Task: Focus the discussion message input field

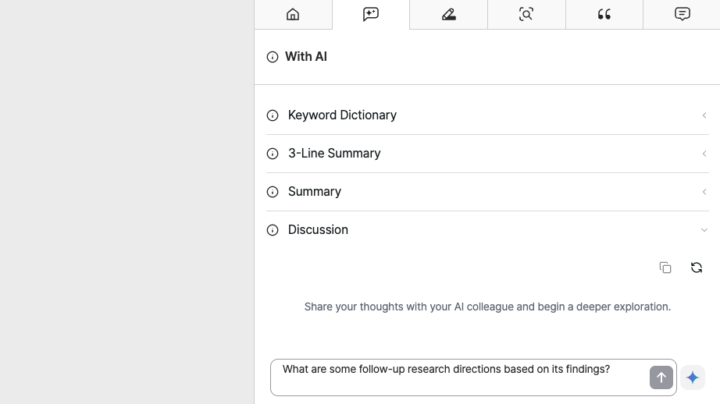Action: coord(460,377)
